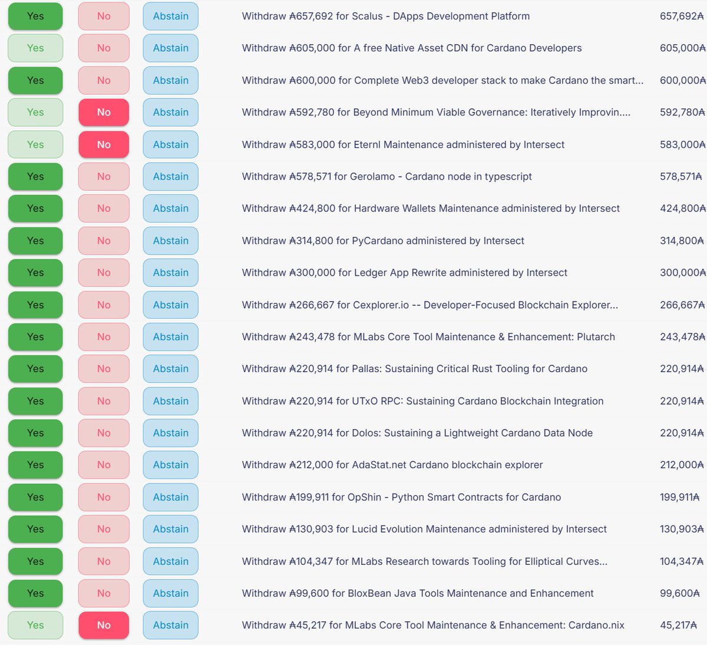Abstain on Hardware Wallets Maintenance
Image resolution: width=707 pixels, height=645 pixels.
pyautogui.click(x=171, y=209)
